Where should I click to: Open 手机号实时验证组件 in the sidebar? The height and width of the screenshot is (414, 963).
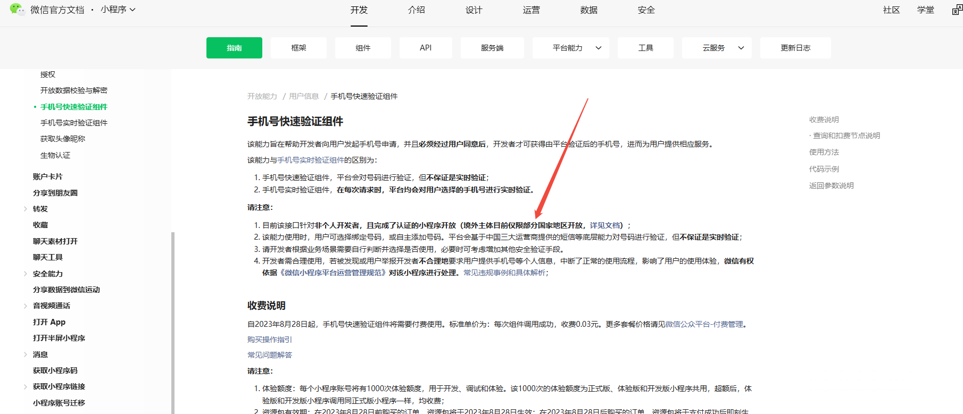[74, 123]
